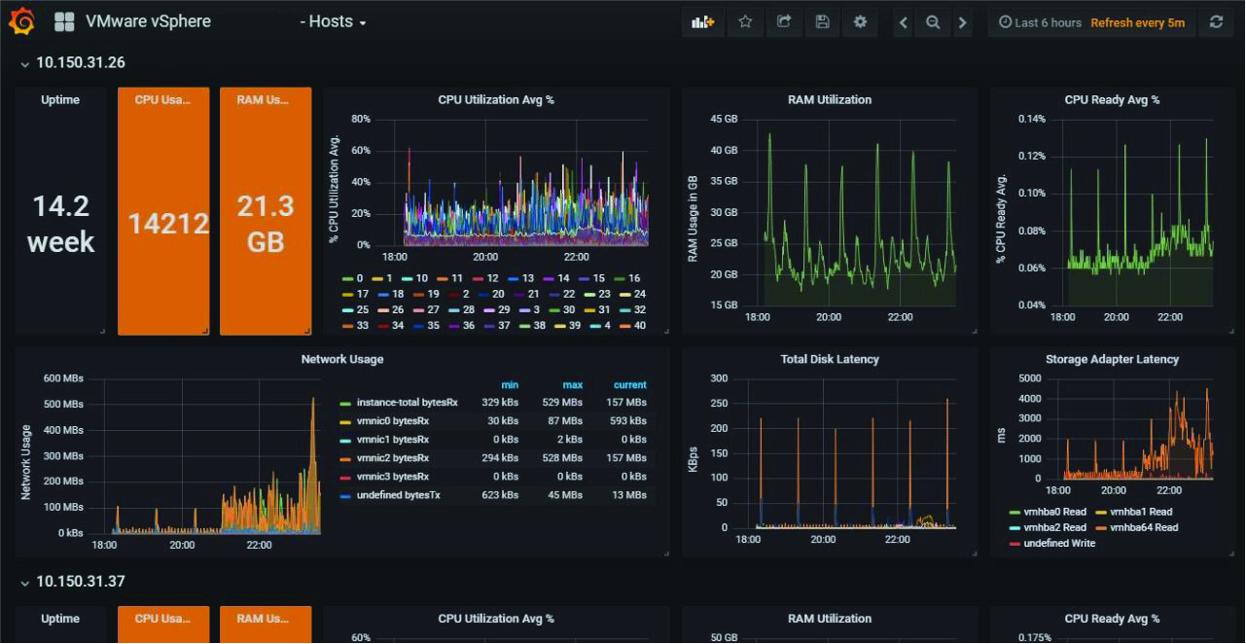Click 529 MBs max value for instance-total

(x=562, y=403)
